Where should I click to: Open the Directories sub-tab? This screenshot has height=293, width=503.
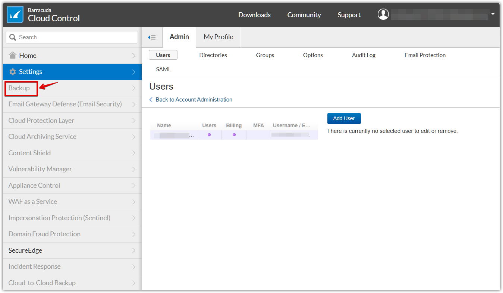[213, 55]
